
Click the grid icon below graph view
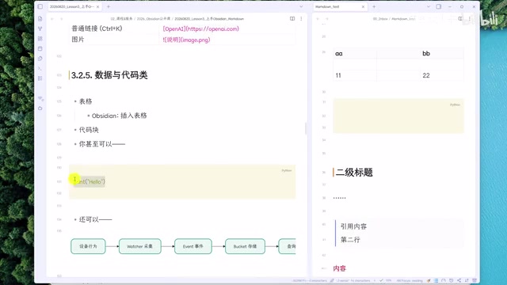tap(40, 39)
